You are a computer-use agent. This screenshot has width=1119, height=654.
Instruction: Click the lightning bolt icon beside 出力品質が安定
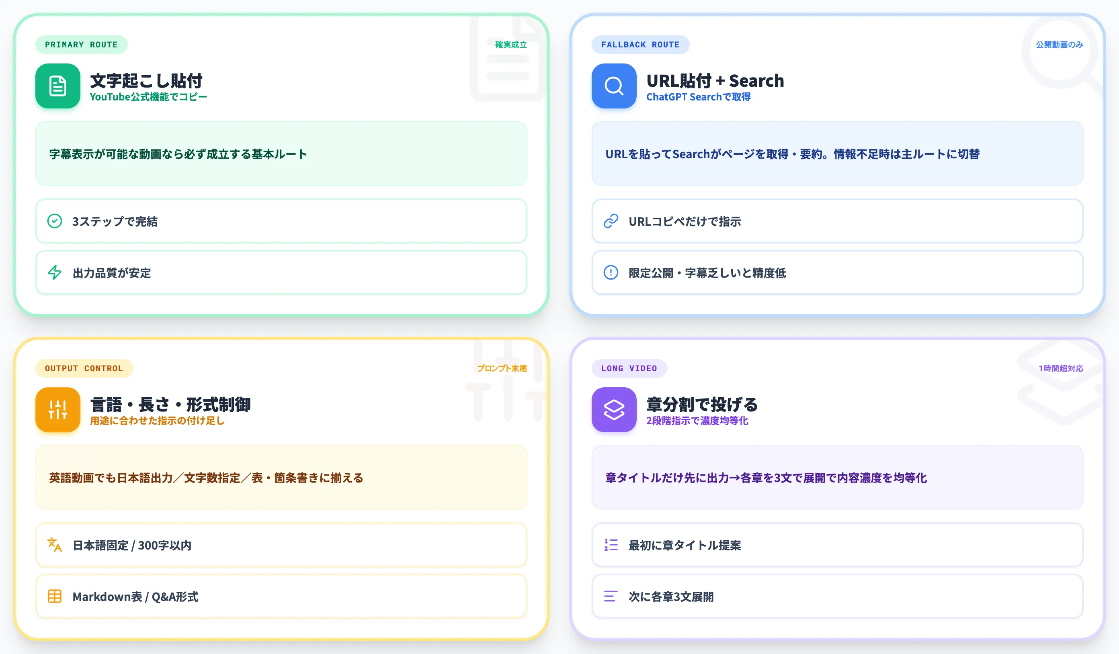[55, 272]
